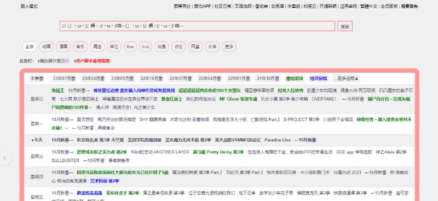Open 社区日常 in top navigation
The image size is (438, 201).
tap(223, 6)
